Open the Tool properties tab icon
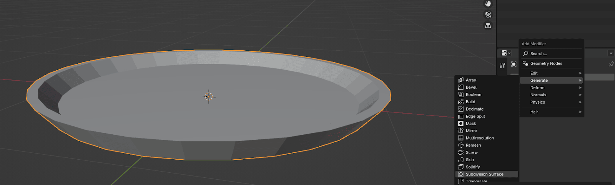The image size is (615, 185). (x=502, y=66)
